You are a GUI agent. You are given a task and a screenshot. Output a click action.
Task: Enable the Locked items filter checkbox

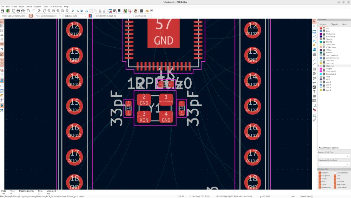335,173
